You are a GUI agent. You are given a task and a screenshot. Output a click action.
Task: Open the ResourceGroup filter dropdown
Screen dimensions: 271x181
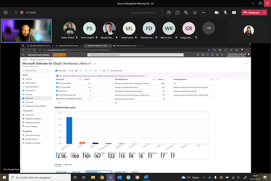click(x=99, y=172)
